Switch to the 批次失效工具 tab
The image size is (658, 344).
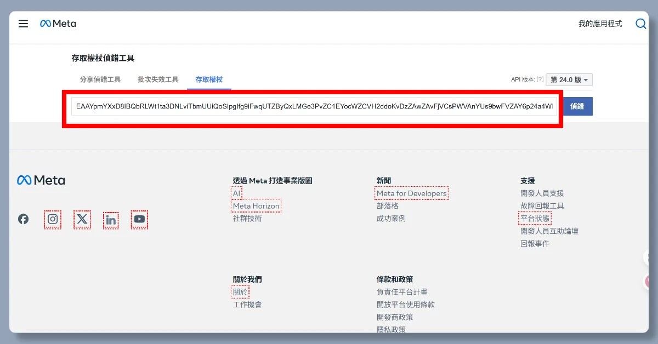158,79
